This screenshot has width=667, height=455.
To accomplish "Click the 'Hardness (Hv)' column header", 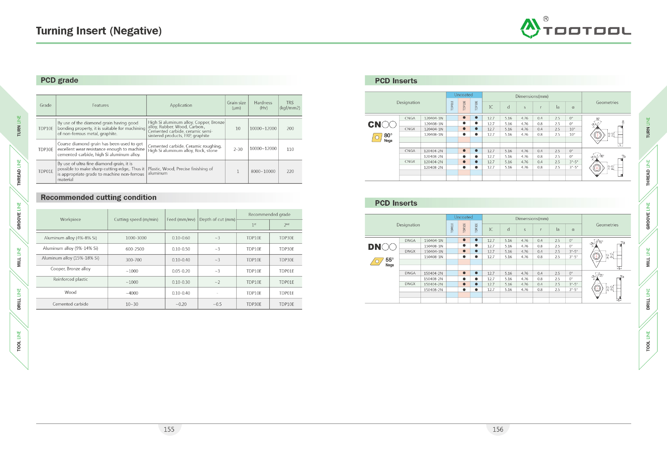I will (x=263, y=105).
